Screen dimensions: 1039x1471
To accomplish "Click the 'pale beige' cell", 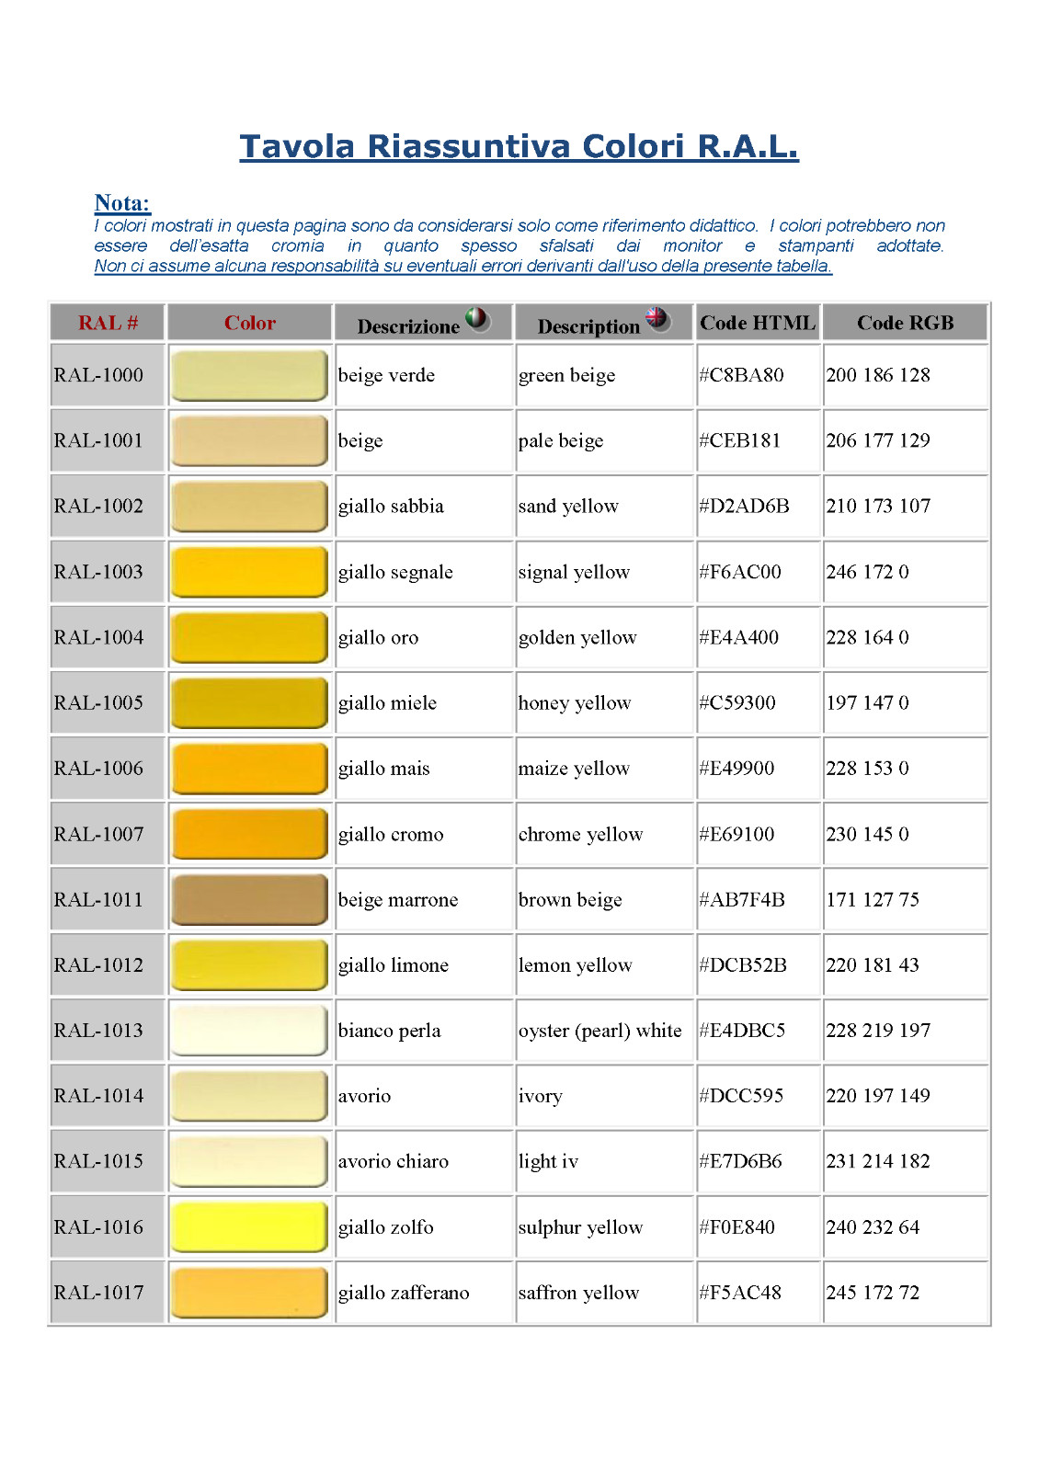I will pos(604,440).
